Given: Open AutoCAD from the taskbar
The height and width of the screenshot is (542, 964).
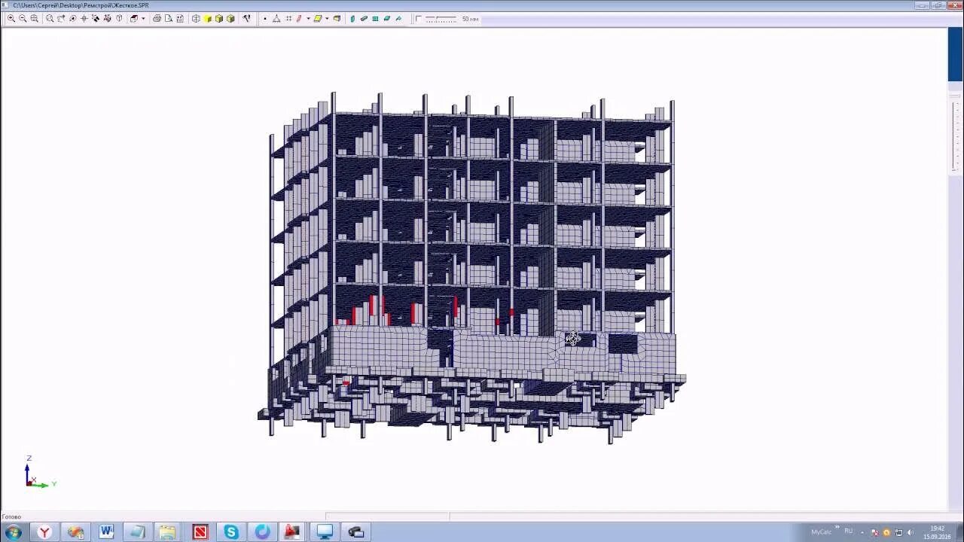Looking at the screenshot, I should (292, 532).
